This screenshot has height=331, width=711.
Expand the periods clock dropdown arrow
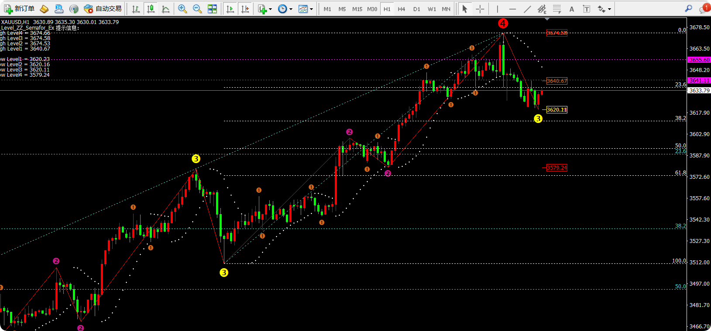(x=291, y=9)
